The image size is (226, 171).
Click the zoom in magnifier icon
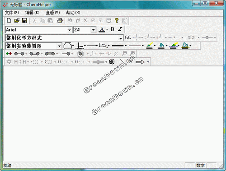pos(132,54)
